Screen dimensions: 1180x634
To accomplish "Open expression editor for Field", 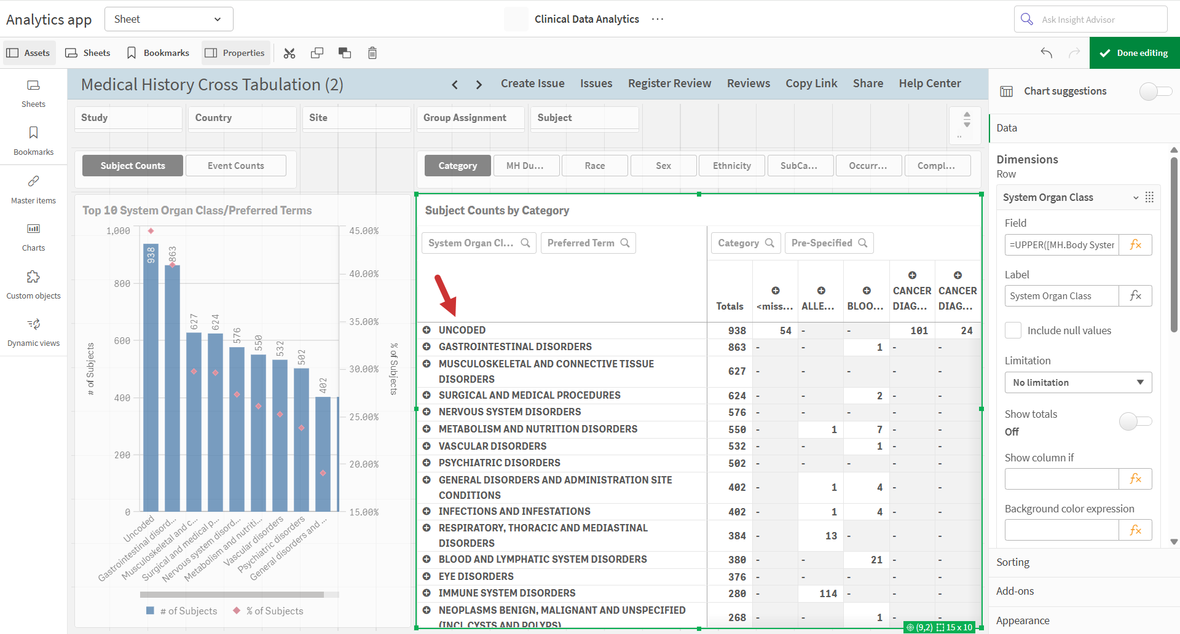I will pos(1135,245).
